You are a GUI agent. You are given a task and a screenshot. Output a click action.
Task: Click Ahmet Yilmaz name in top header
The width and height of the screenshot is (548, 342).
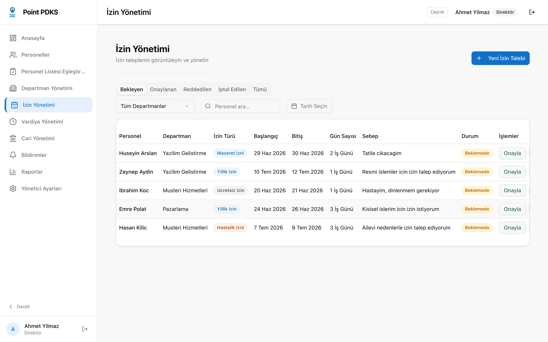click(472, 12)
